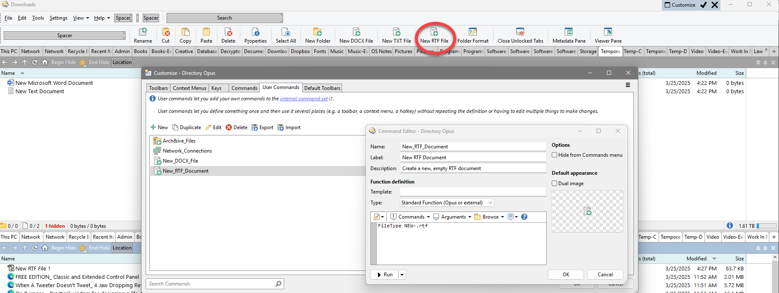Toggle the Viewer Pane icon
Screen dimensions: 779x293
pos(608,33)
